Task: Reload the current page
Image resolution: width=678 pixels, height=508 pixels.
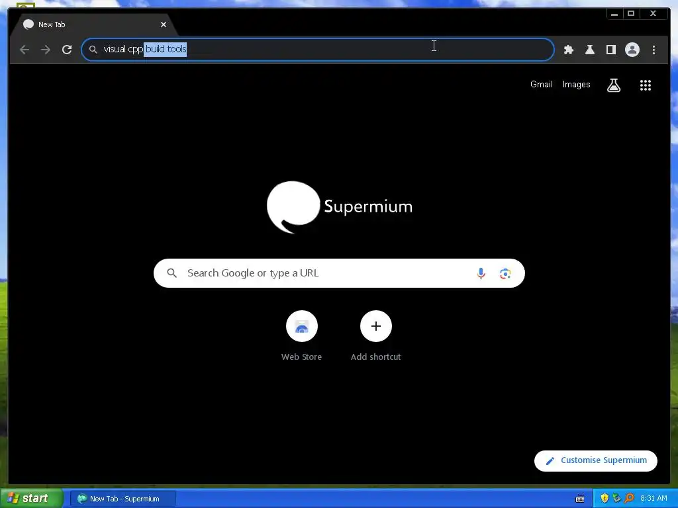Action: (67, 50)
